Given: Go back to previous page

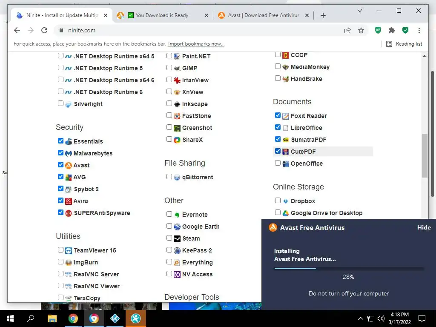Looking at the screenshot, I should [17, 30].
